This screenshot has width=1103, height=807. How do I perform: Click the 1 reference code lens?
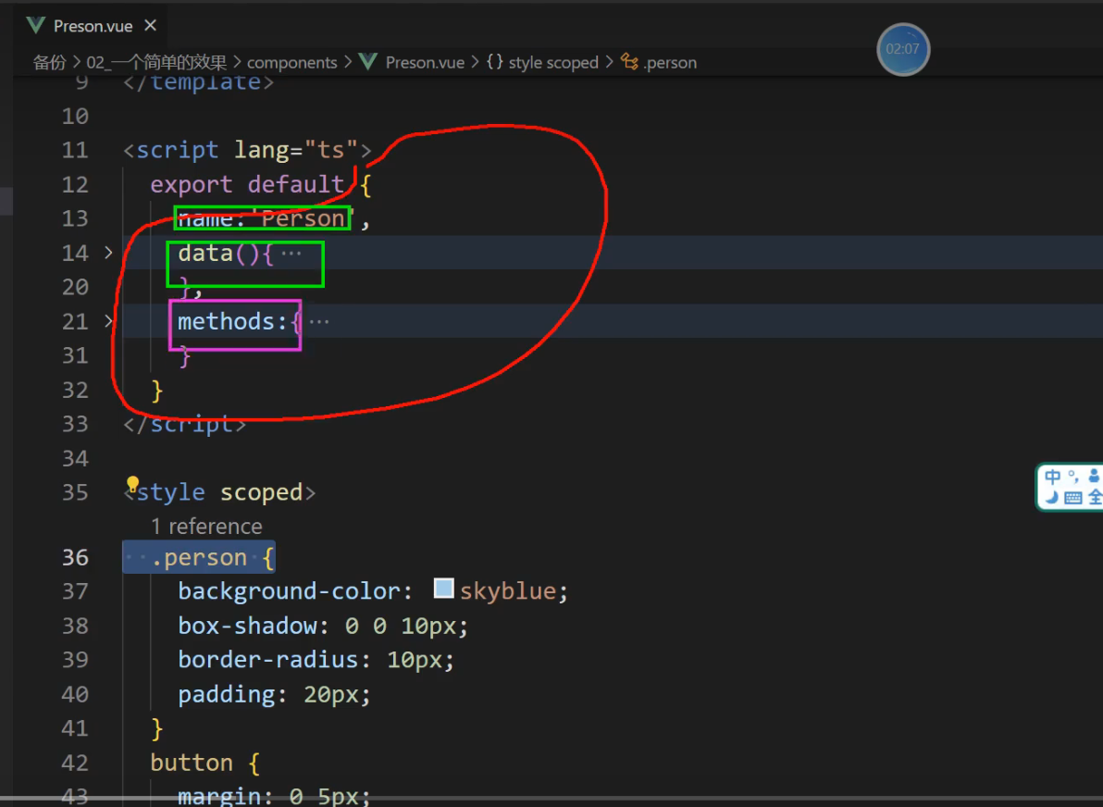206,527
